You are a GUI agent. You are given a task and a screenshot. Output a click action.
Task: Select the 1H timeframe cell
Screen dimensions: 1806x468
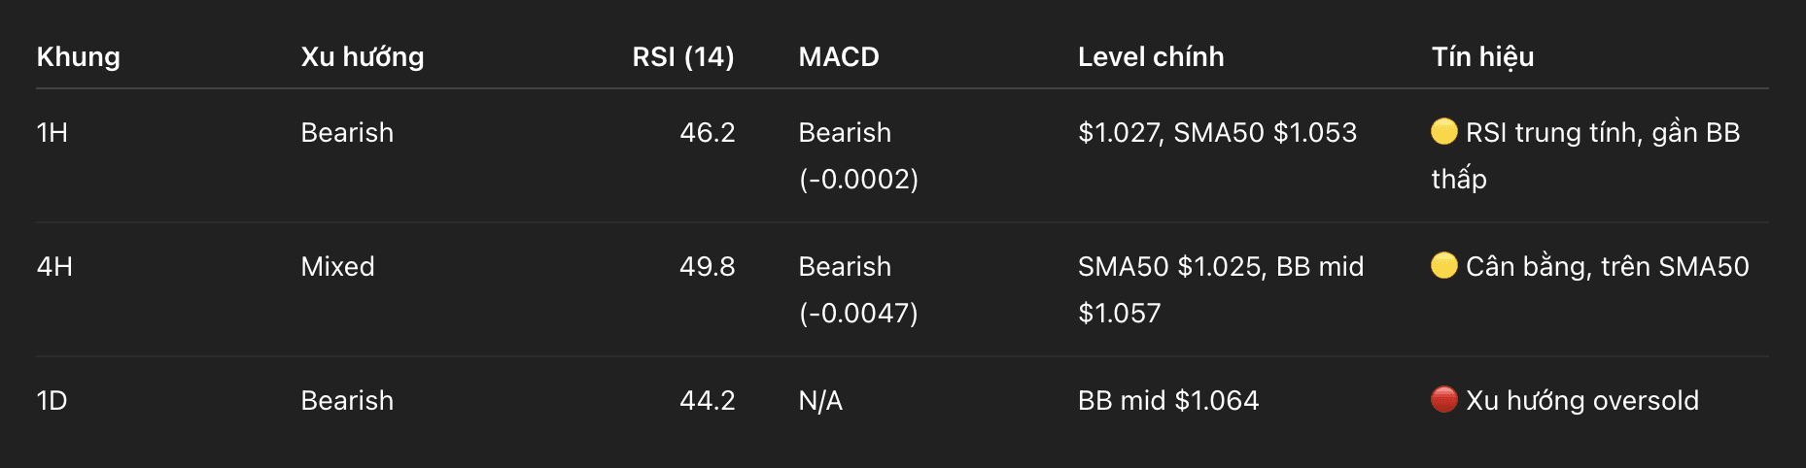[x=52, y=132]
